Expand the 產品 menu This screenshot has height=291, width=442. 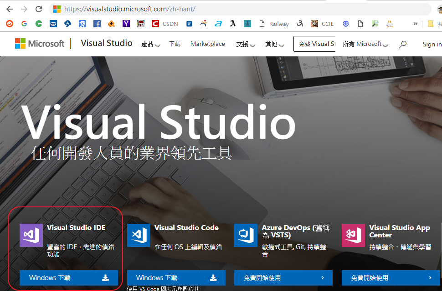(x=151, y=44)
